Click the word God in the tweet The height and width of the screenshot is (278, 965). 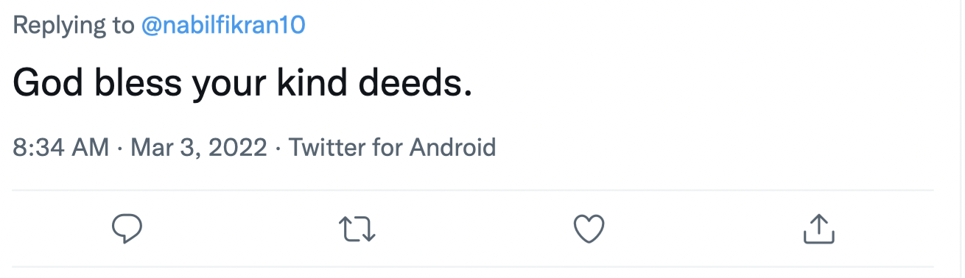48,83
